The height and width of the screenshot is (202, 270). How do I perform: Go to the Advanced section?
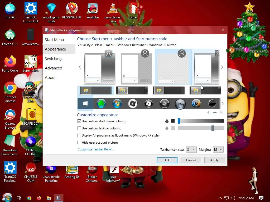click(59, 68)
